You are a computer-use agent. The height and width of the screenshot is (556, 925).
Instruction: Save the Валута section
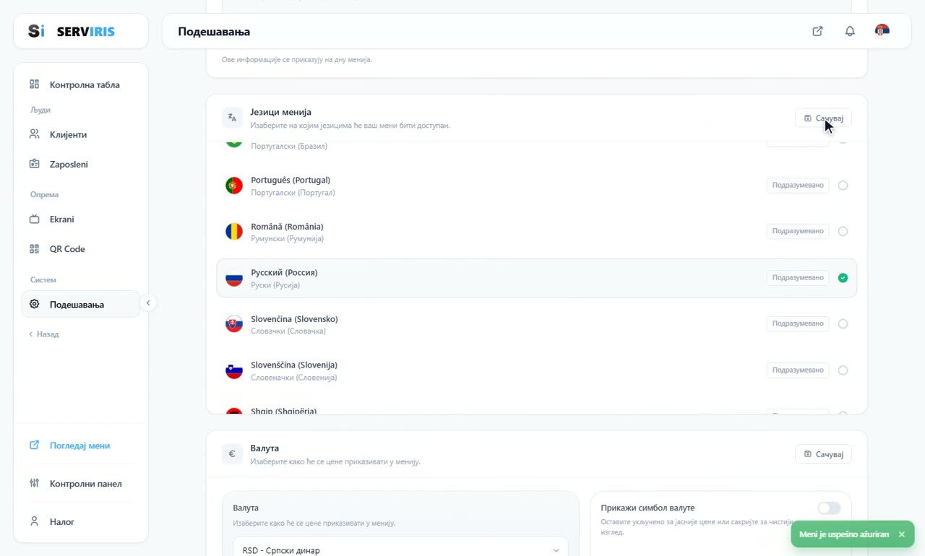pyautogui.click(x=823, y=454)
